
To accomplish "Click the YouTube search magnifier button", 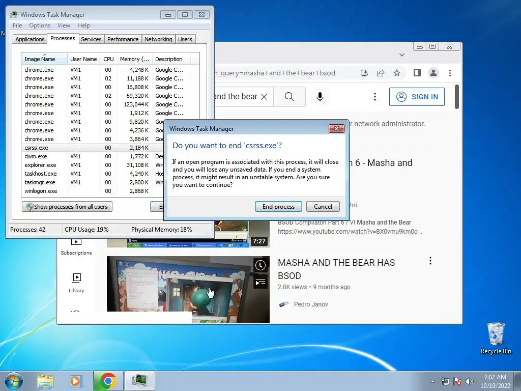I will [290, 97].
